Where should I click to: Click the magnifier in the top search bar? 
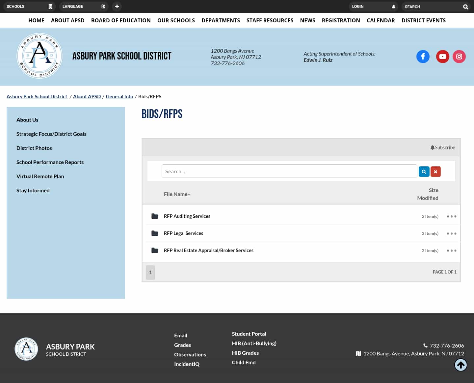(465, 7)
